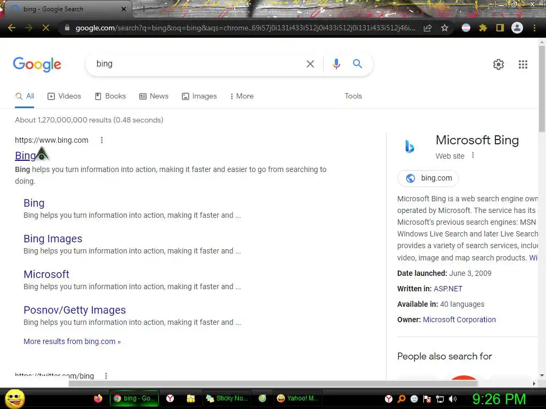Toggle the browser side panel icon

pos(500,28)
